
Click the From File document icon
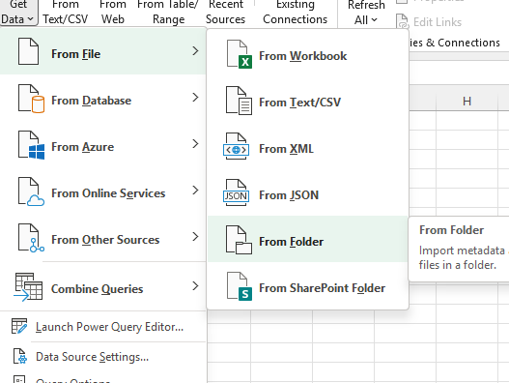[x=29, y=51]
